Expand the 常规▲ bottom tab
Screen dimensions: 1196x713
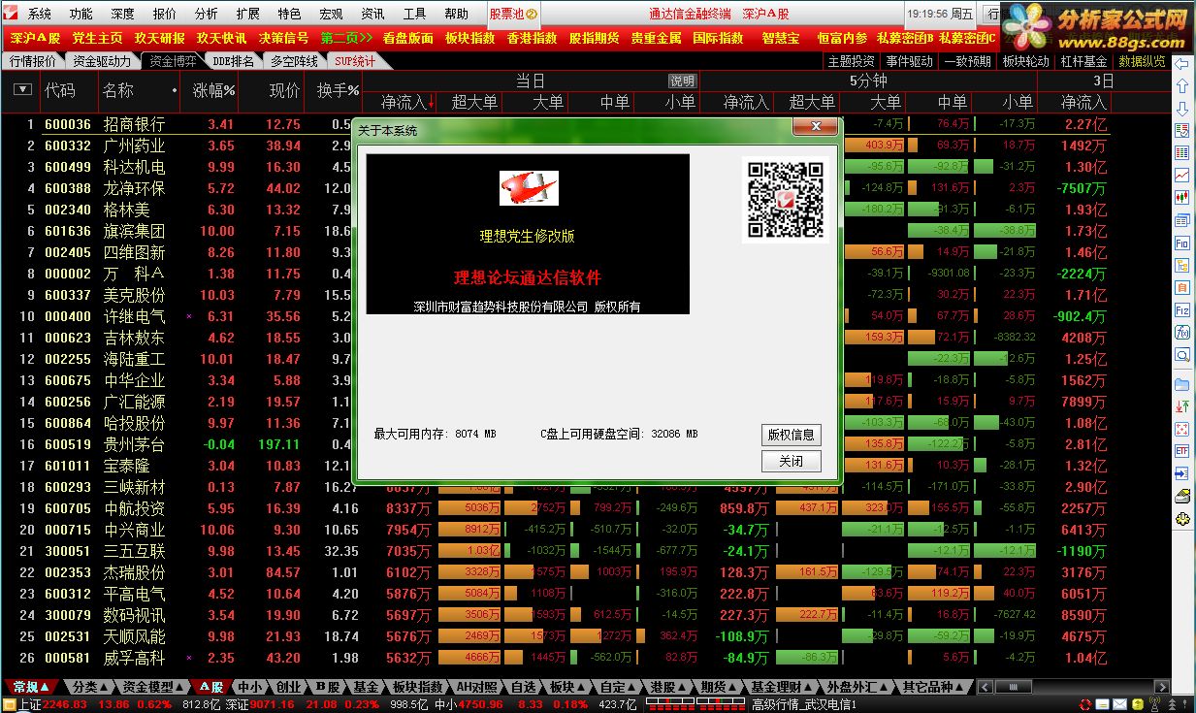click(32, 687)
